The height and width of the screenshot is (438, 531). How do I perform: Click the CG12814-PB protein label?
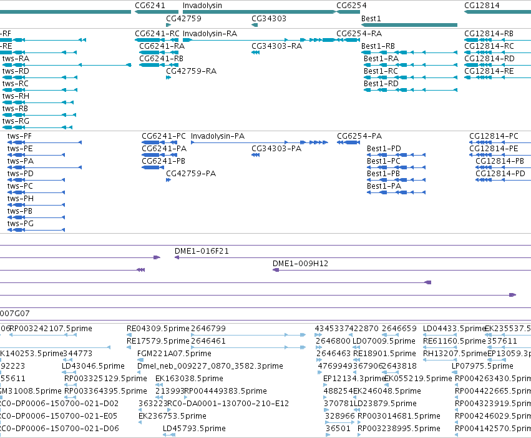(x=500, y=161)
